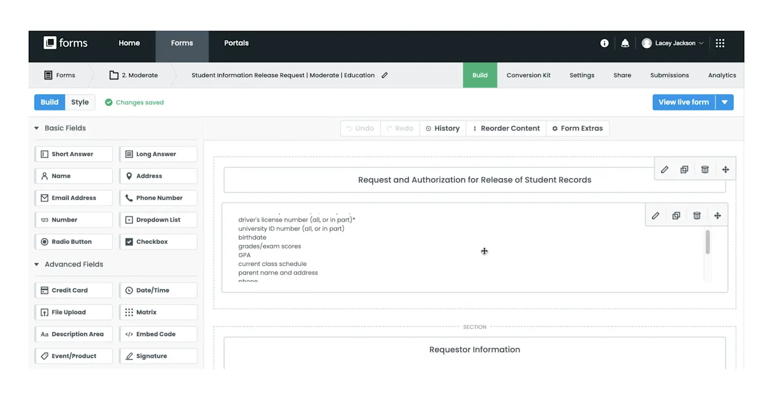Open the View live form dropdown arrow
The image size is (773, 399).
click(x=725, y=102)
